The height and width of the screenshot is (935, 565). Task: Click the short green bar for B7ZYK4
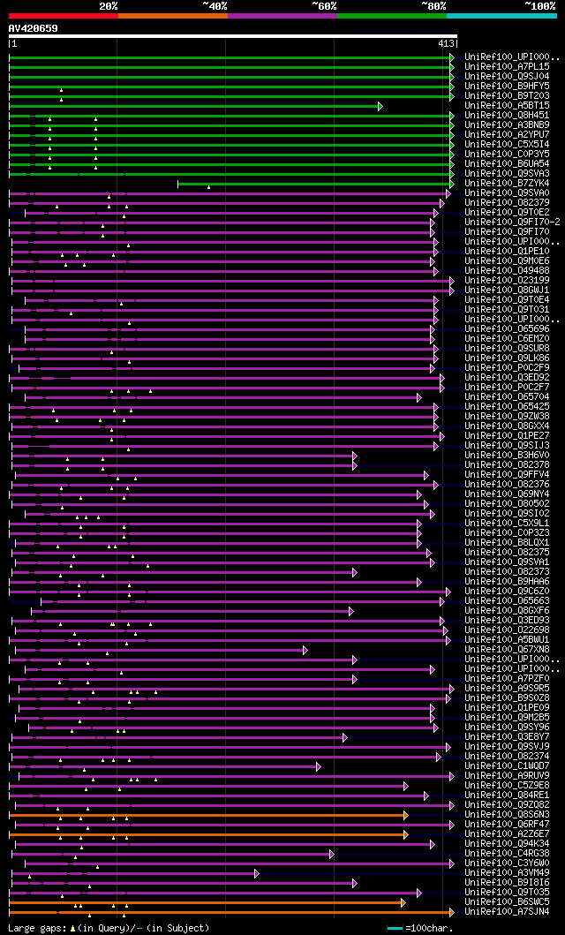316,184
